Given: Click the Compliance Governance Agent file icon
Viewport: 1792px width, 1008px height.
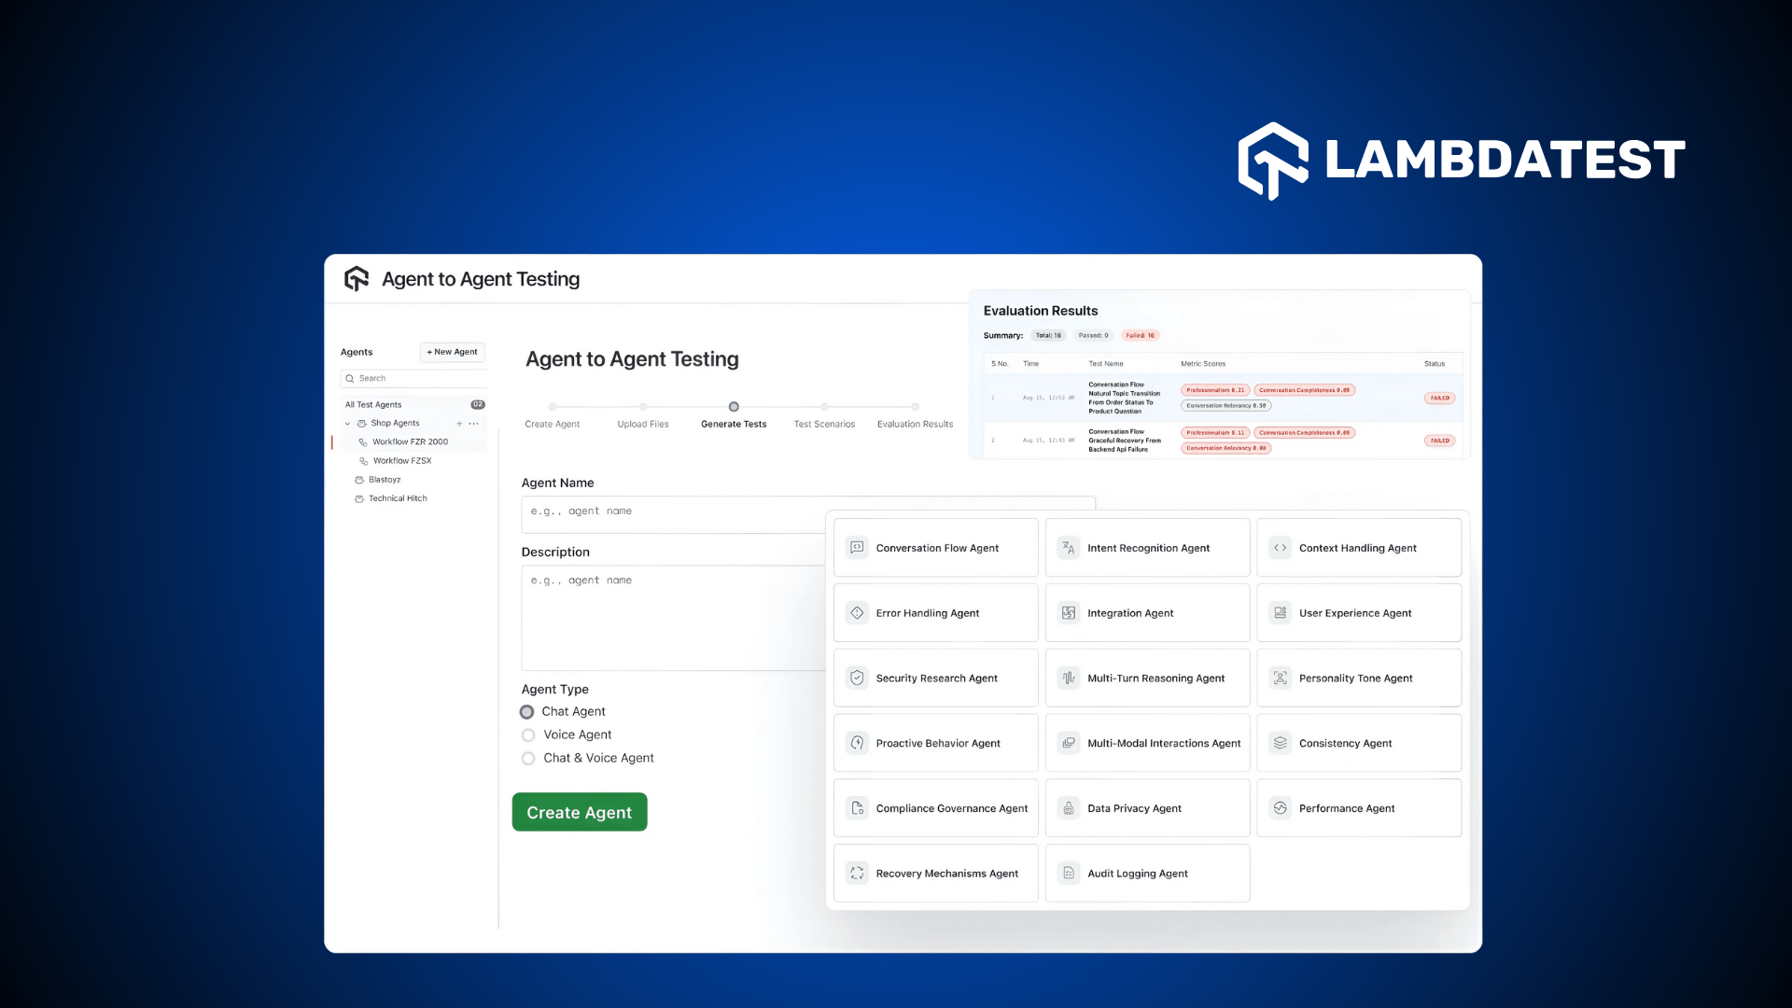Looking at the screenshot, I should [857, 808].
